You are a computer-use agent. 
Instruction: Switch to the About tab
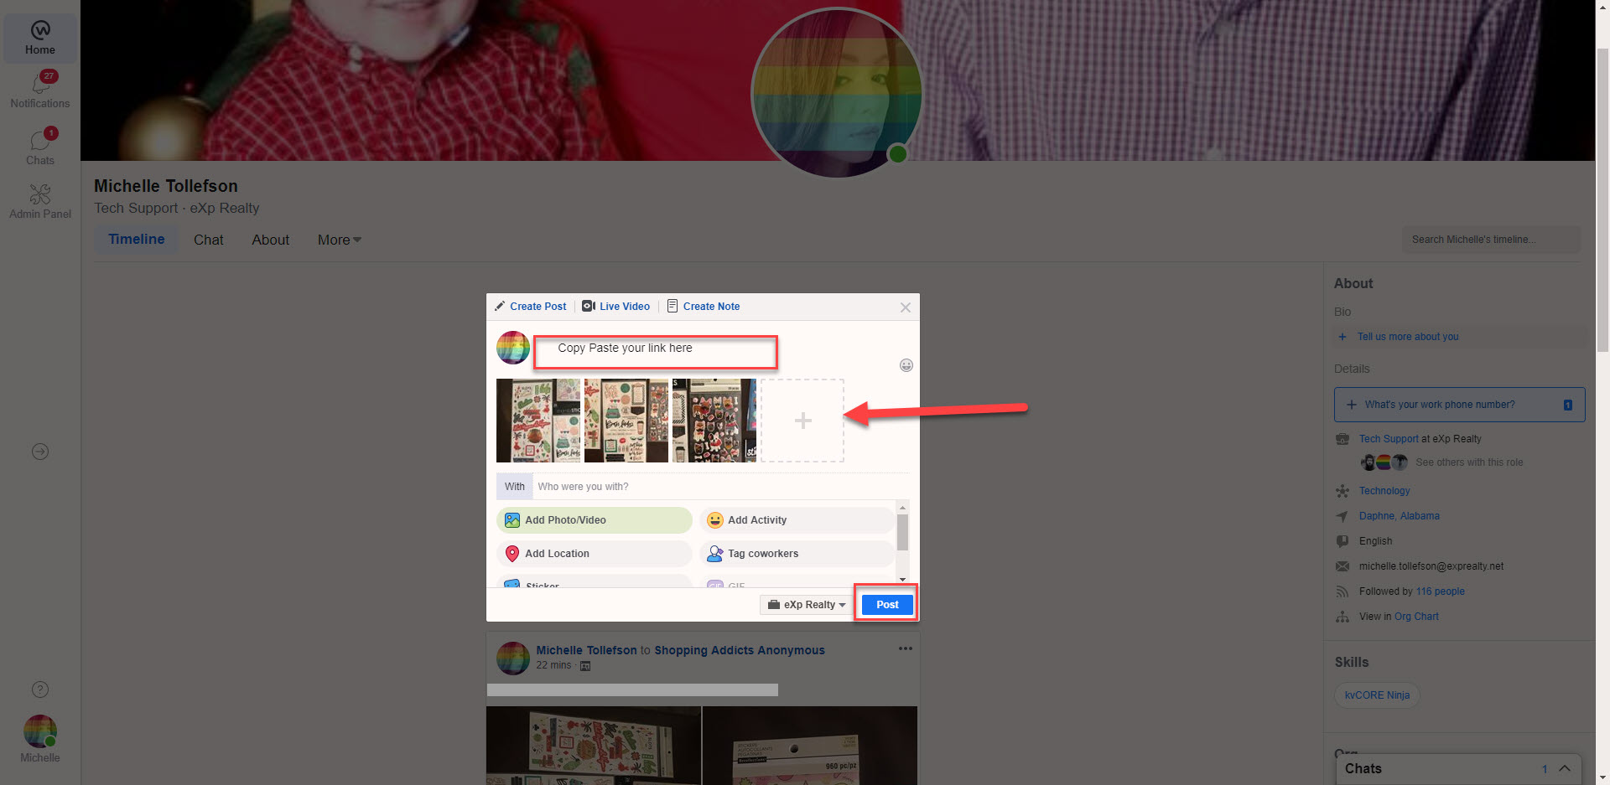coord(271,240)
